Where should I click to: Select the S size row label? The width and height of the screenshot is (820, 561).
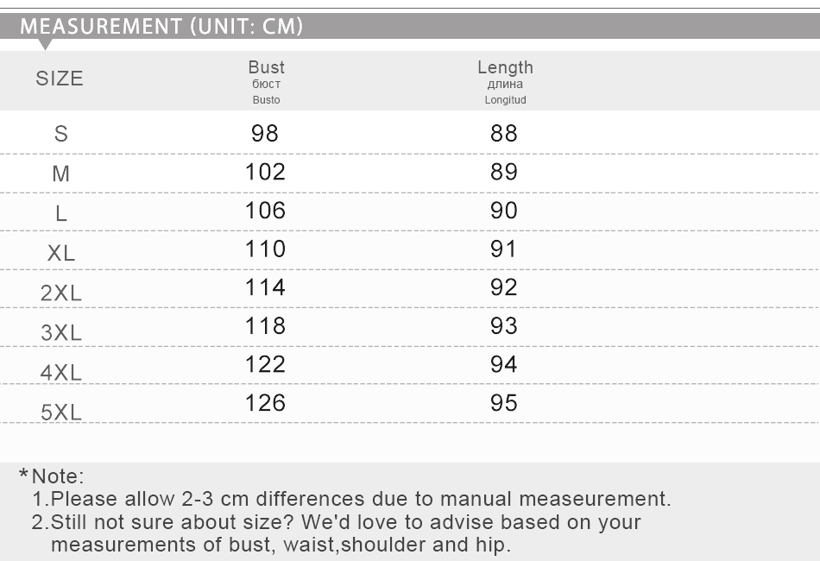(61, 134)
